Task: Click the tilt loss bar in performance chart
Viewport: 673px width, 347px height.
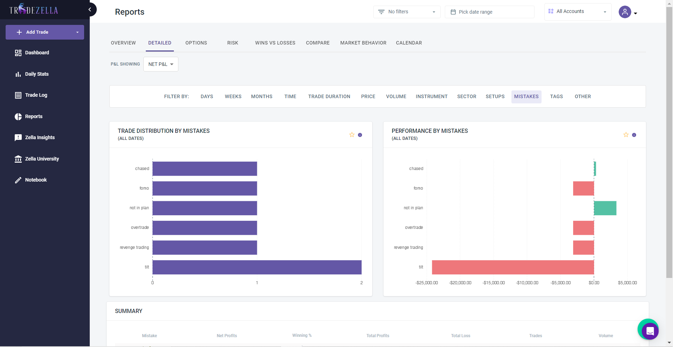Action: [512, 267]
